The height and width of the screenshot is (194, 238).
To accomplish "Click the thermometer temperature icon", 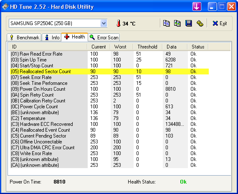I will click(119, 23).
